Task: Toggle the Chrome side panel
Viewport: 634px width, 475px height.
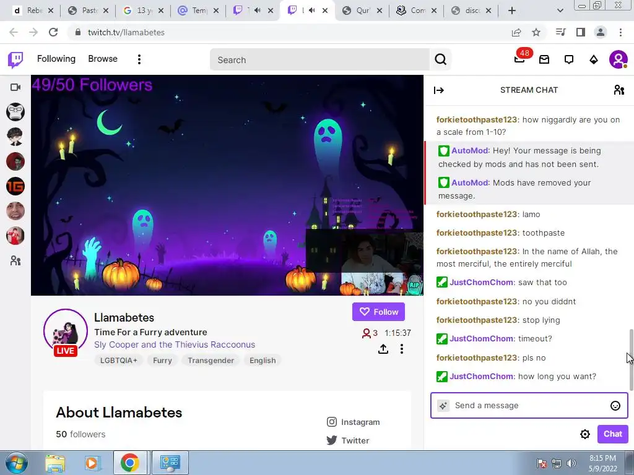Action: click(x=581, y=32)
